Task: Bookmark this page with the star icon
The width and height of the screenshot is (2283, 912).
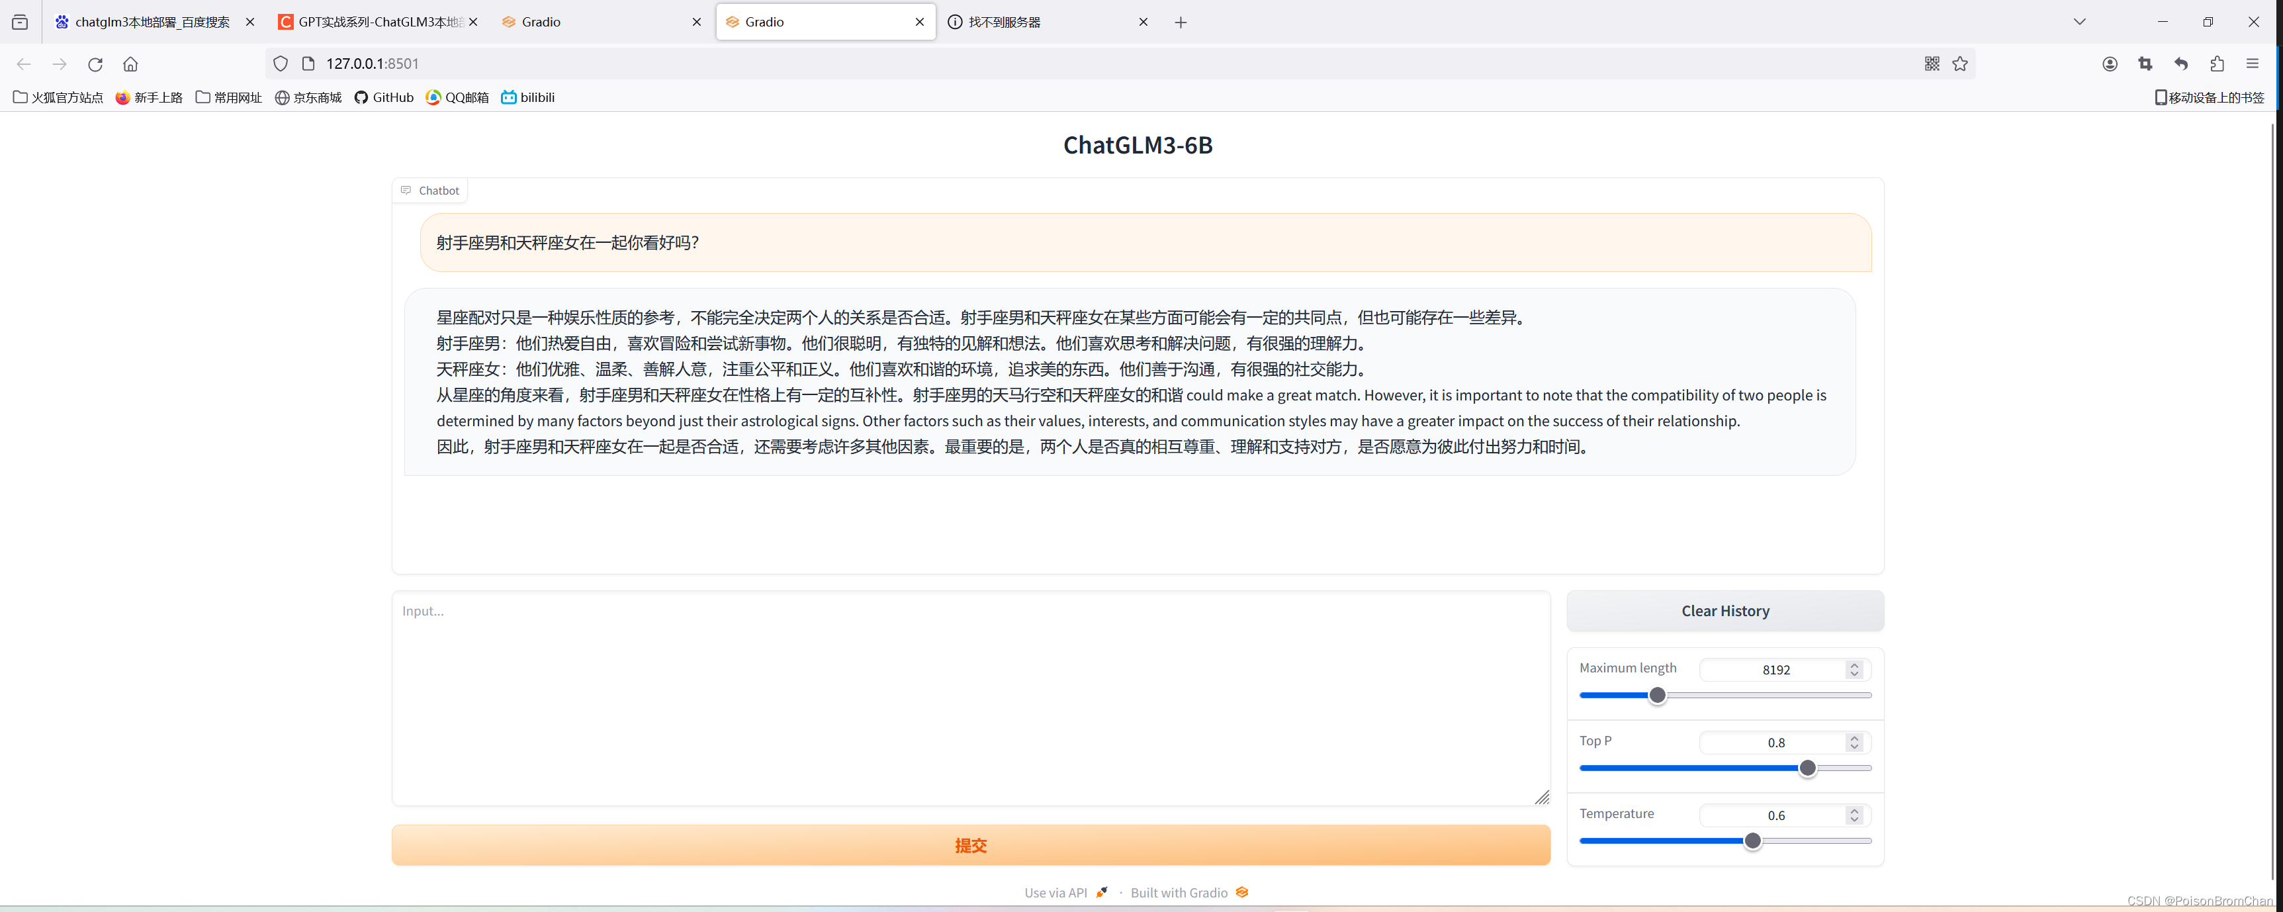Action: (1960, 64)
